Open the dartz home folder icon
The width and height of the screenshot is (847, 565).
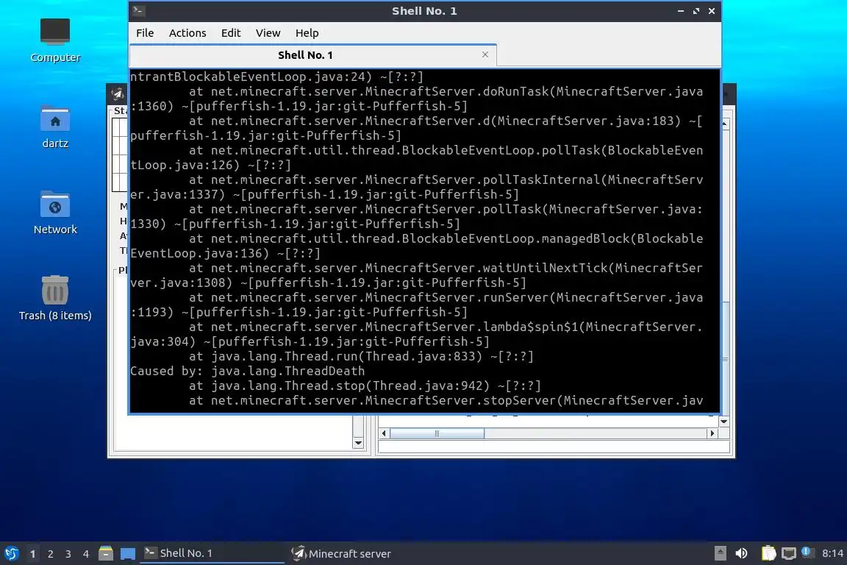[x=55, y=127]
